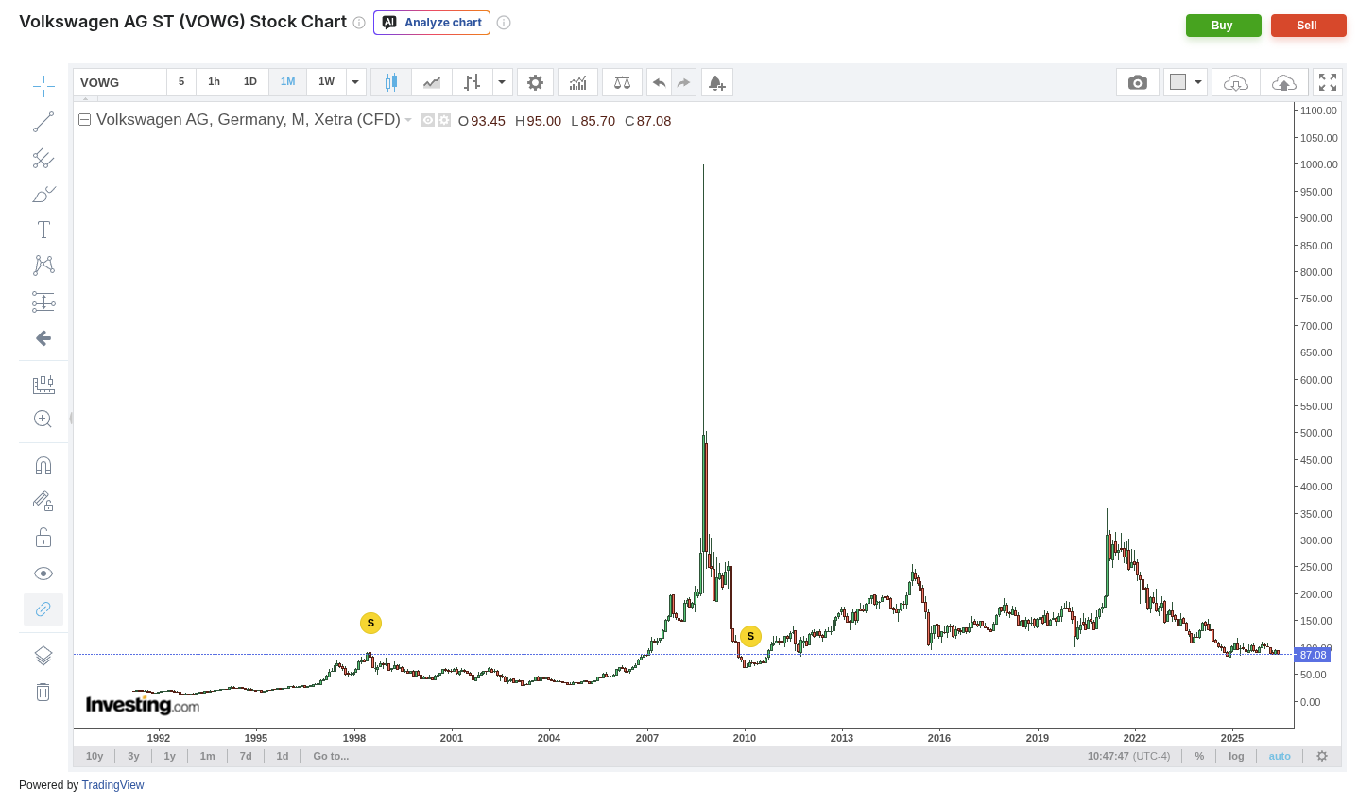Open Volkswagen AG series title dropdown
Screen dimensions: 1358x806
pos(408,120)
